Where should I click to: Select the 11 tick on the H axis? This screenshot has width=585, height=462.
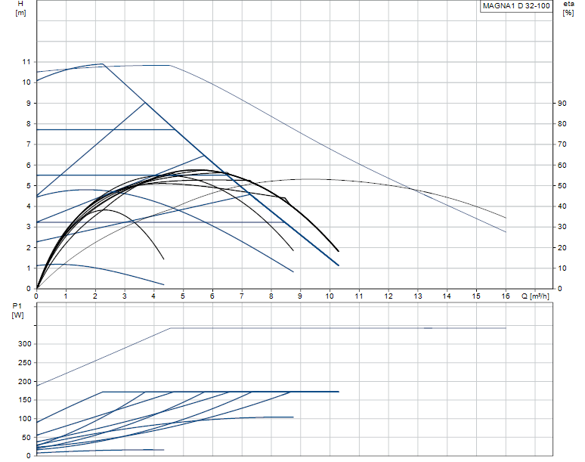coord(26,62)
